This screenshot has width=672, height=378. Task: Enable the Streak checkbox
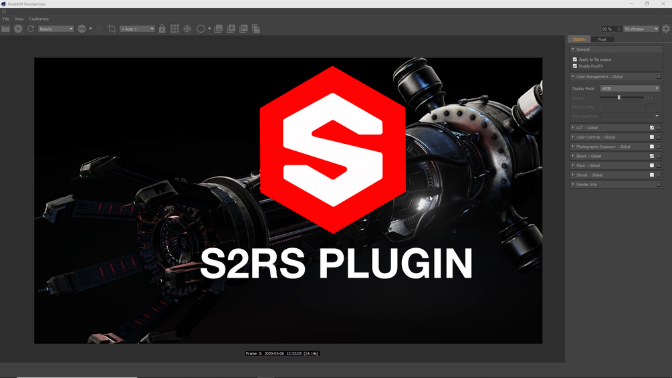pos(652,175)
